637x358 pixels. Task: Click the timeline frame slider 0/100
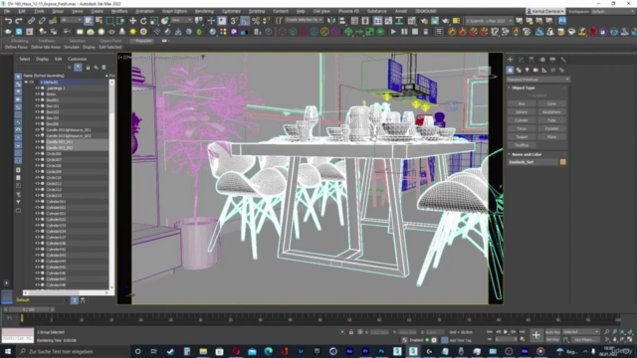pyautogui.click(x=29, y=309)
